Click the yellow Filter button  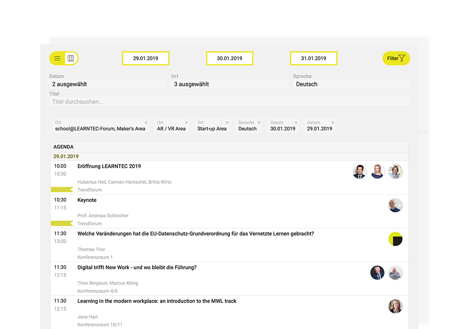396,58
